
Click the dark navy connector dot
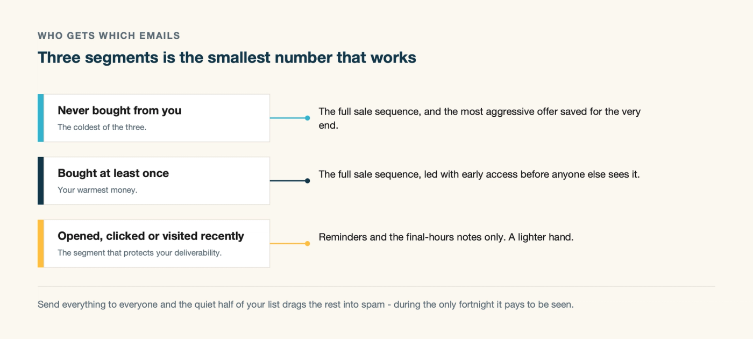click(307, 181)
